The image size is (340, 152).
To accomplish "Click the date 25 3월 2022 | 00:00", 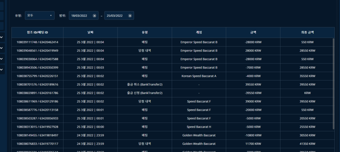I will [x=90, y=127].
